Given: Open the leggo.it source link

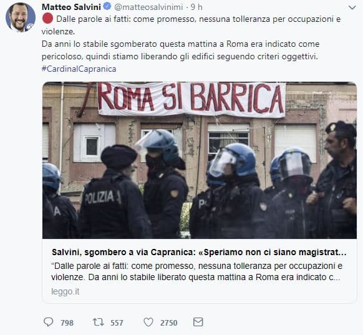Looking at the screenshot, I should pyautogui.click(x=65, y=291).
